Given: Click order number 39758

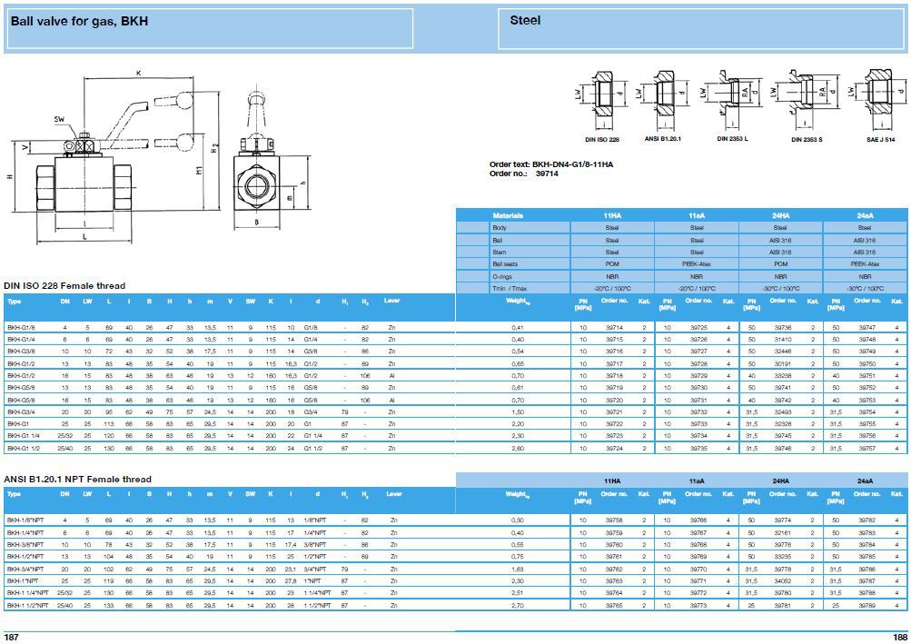Looking at the screenshot, I should (614, 520).
